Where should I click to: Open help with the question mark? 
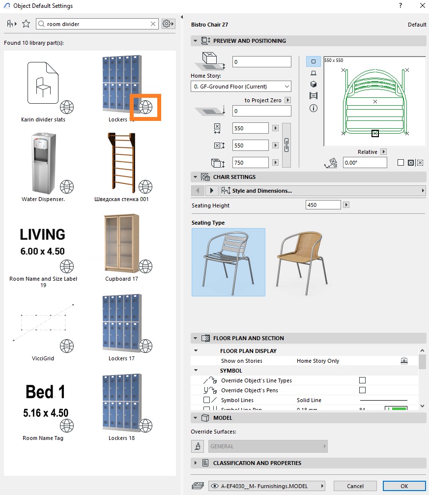[x=400, y=6]
